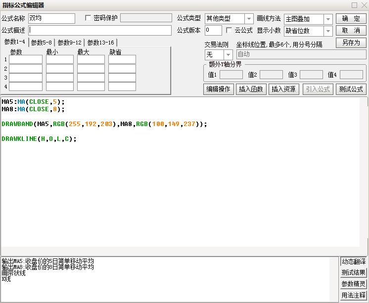
Task: Run the 测试公式 button
Action: tap(351, 89)
